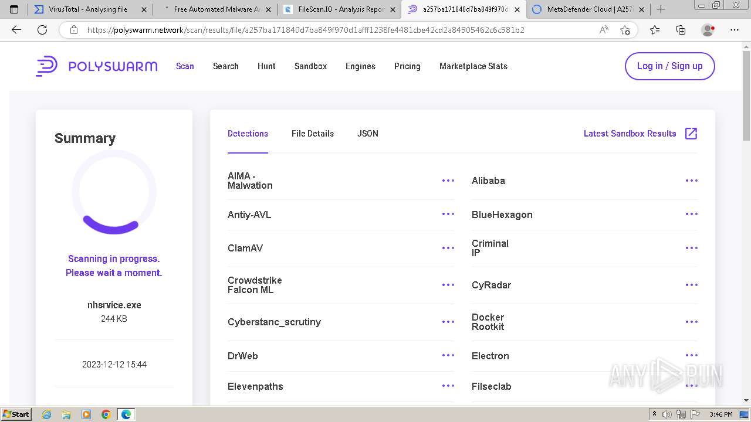
Task: Open the Latest Sandbox Results link
Action: 630,134
